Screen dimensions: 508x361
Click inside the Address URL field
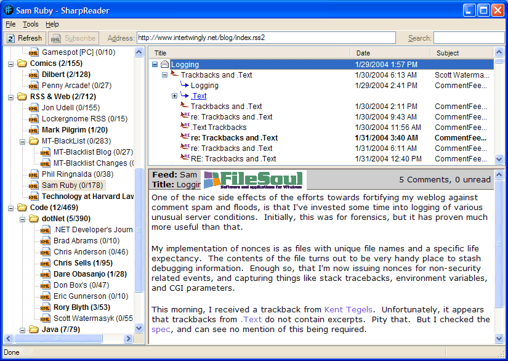coord(266,38)
